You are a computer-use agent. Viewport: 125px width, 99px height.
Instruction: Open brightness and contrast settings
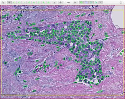(x=60, y=2)
